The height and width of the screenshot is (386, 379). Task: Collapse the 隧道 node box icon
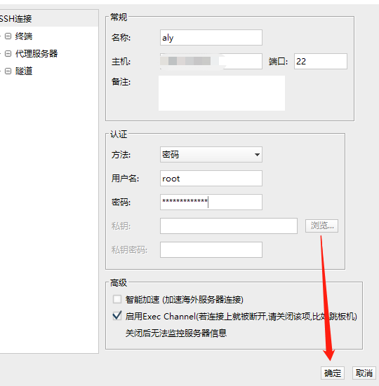click(x=8, y=71)
